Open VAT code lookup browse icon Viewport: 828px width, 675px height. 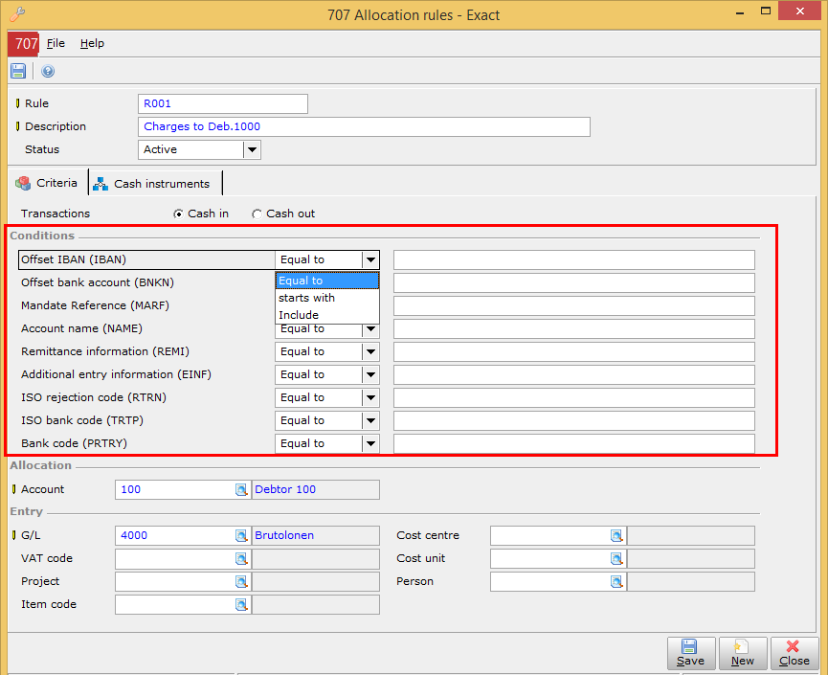coord(241,559)
